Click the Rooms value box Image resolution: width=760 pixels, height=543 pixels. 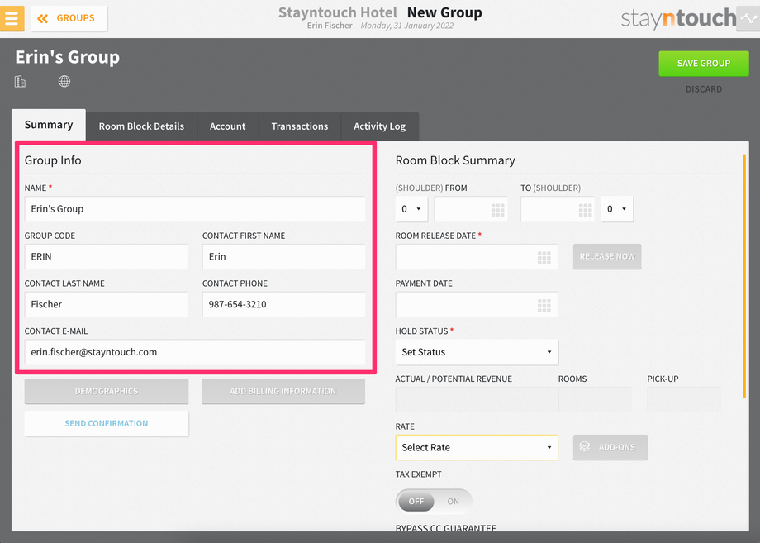coord(595,399)
